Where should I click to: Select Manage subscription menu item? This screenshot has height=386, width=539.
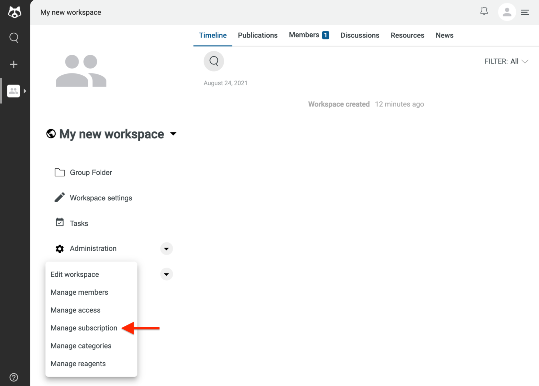coord(84,328)
